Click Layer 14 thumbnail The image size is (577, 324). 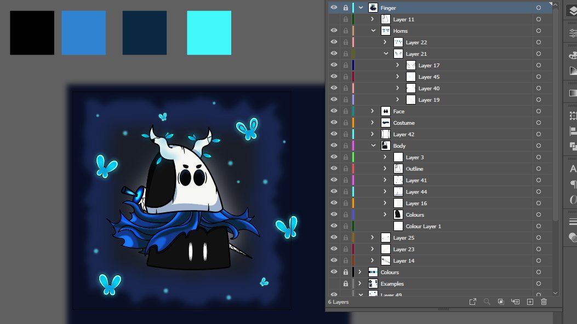tap(386, 261)
